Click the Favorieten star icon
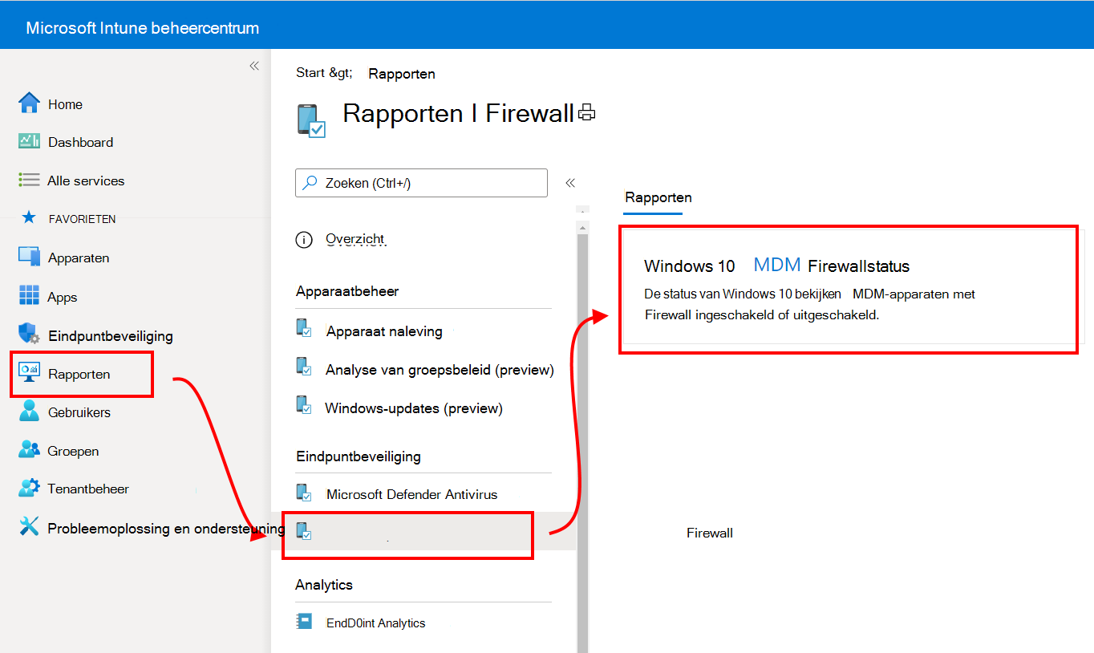The image size is (1094, 653). (x=29, y=217)
